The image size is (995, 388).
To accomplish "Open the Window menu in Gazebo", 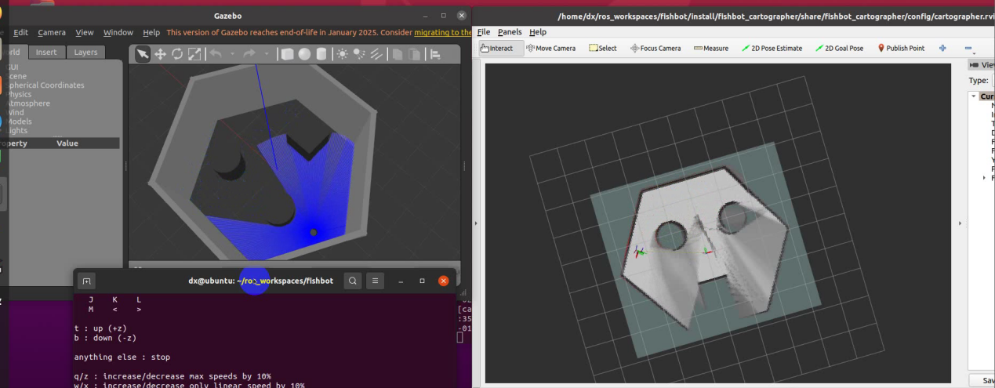I will click(x=118, y=32).
